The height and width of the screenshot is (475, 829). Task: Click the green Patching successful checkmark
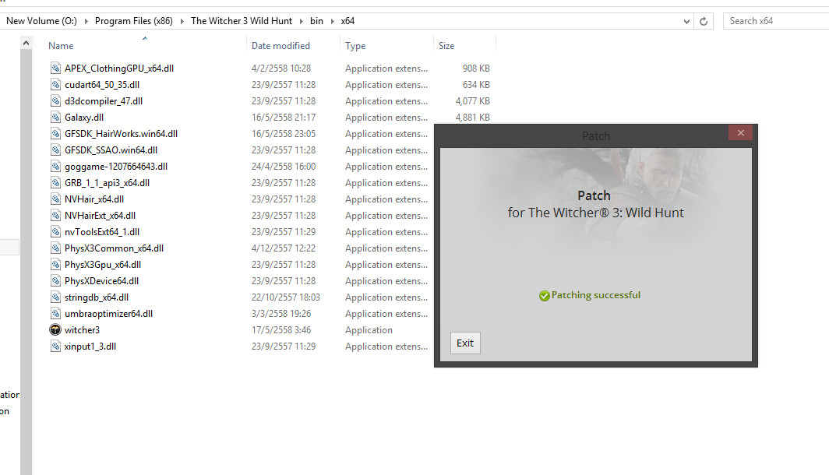[x=544, y=296]
